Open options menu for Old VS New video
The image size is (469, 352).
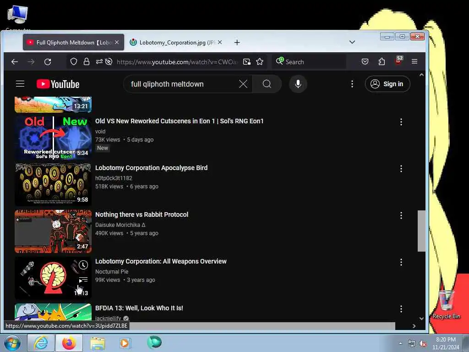click(401, 122)
